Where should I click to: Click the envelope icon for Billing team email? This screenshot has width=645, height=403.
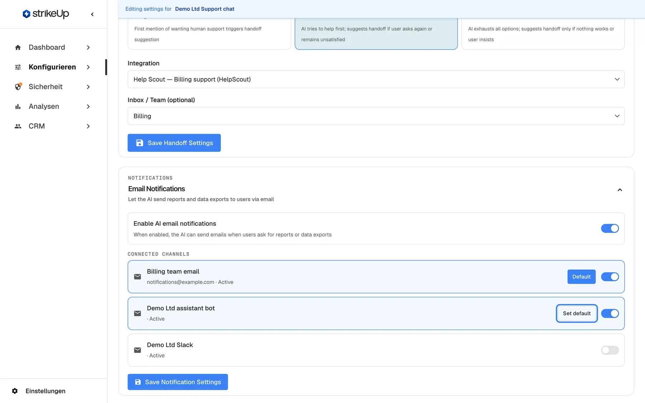pyautogui.click(x=138, y=277)
